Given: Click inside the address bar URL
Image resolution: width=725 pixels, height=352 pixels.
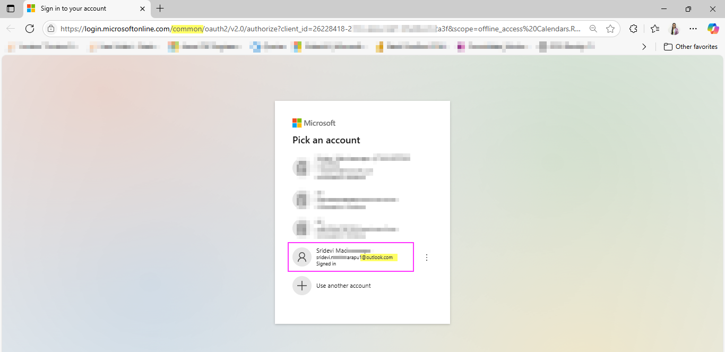Looking at the screenshot, I should pyautogui.click(x=265, y=29).
